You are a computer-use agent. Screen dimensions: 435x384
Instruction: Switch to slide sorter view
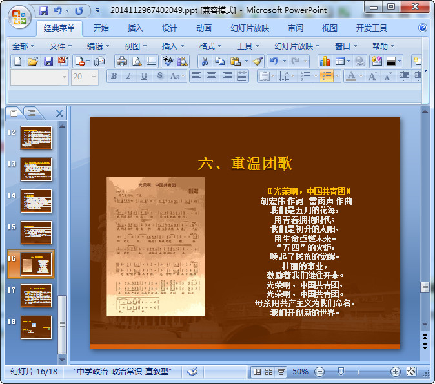pos(268,372)
